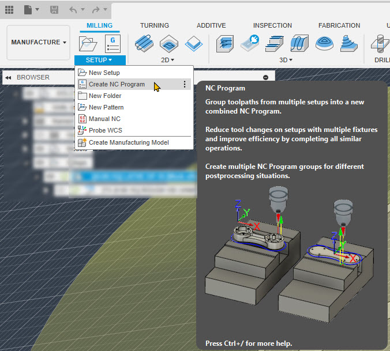
Task: Switch to the ADDITIVE tab
Action: click(x=211, y=25)
